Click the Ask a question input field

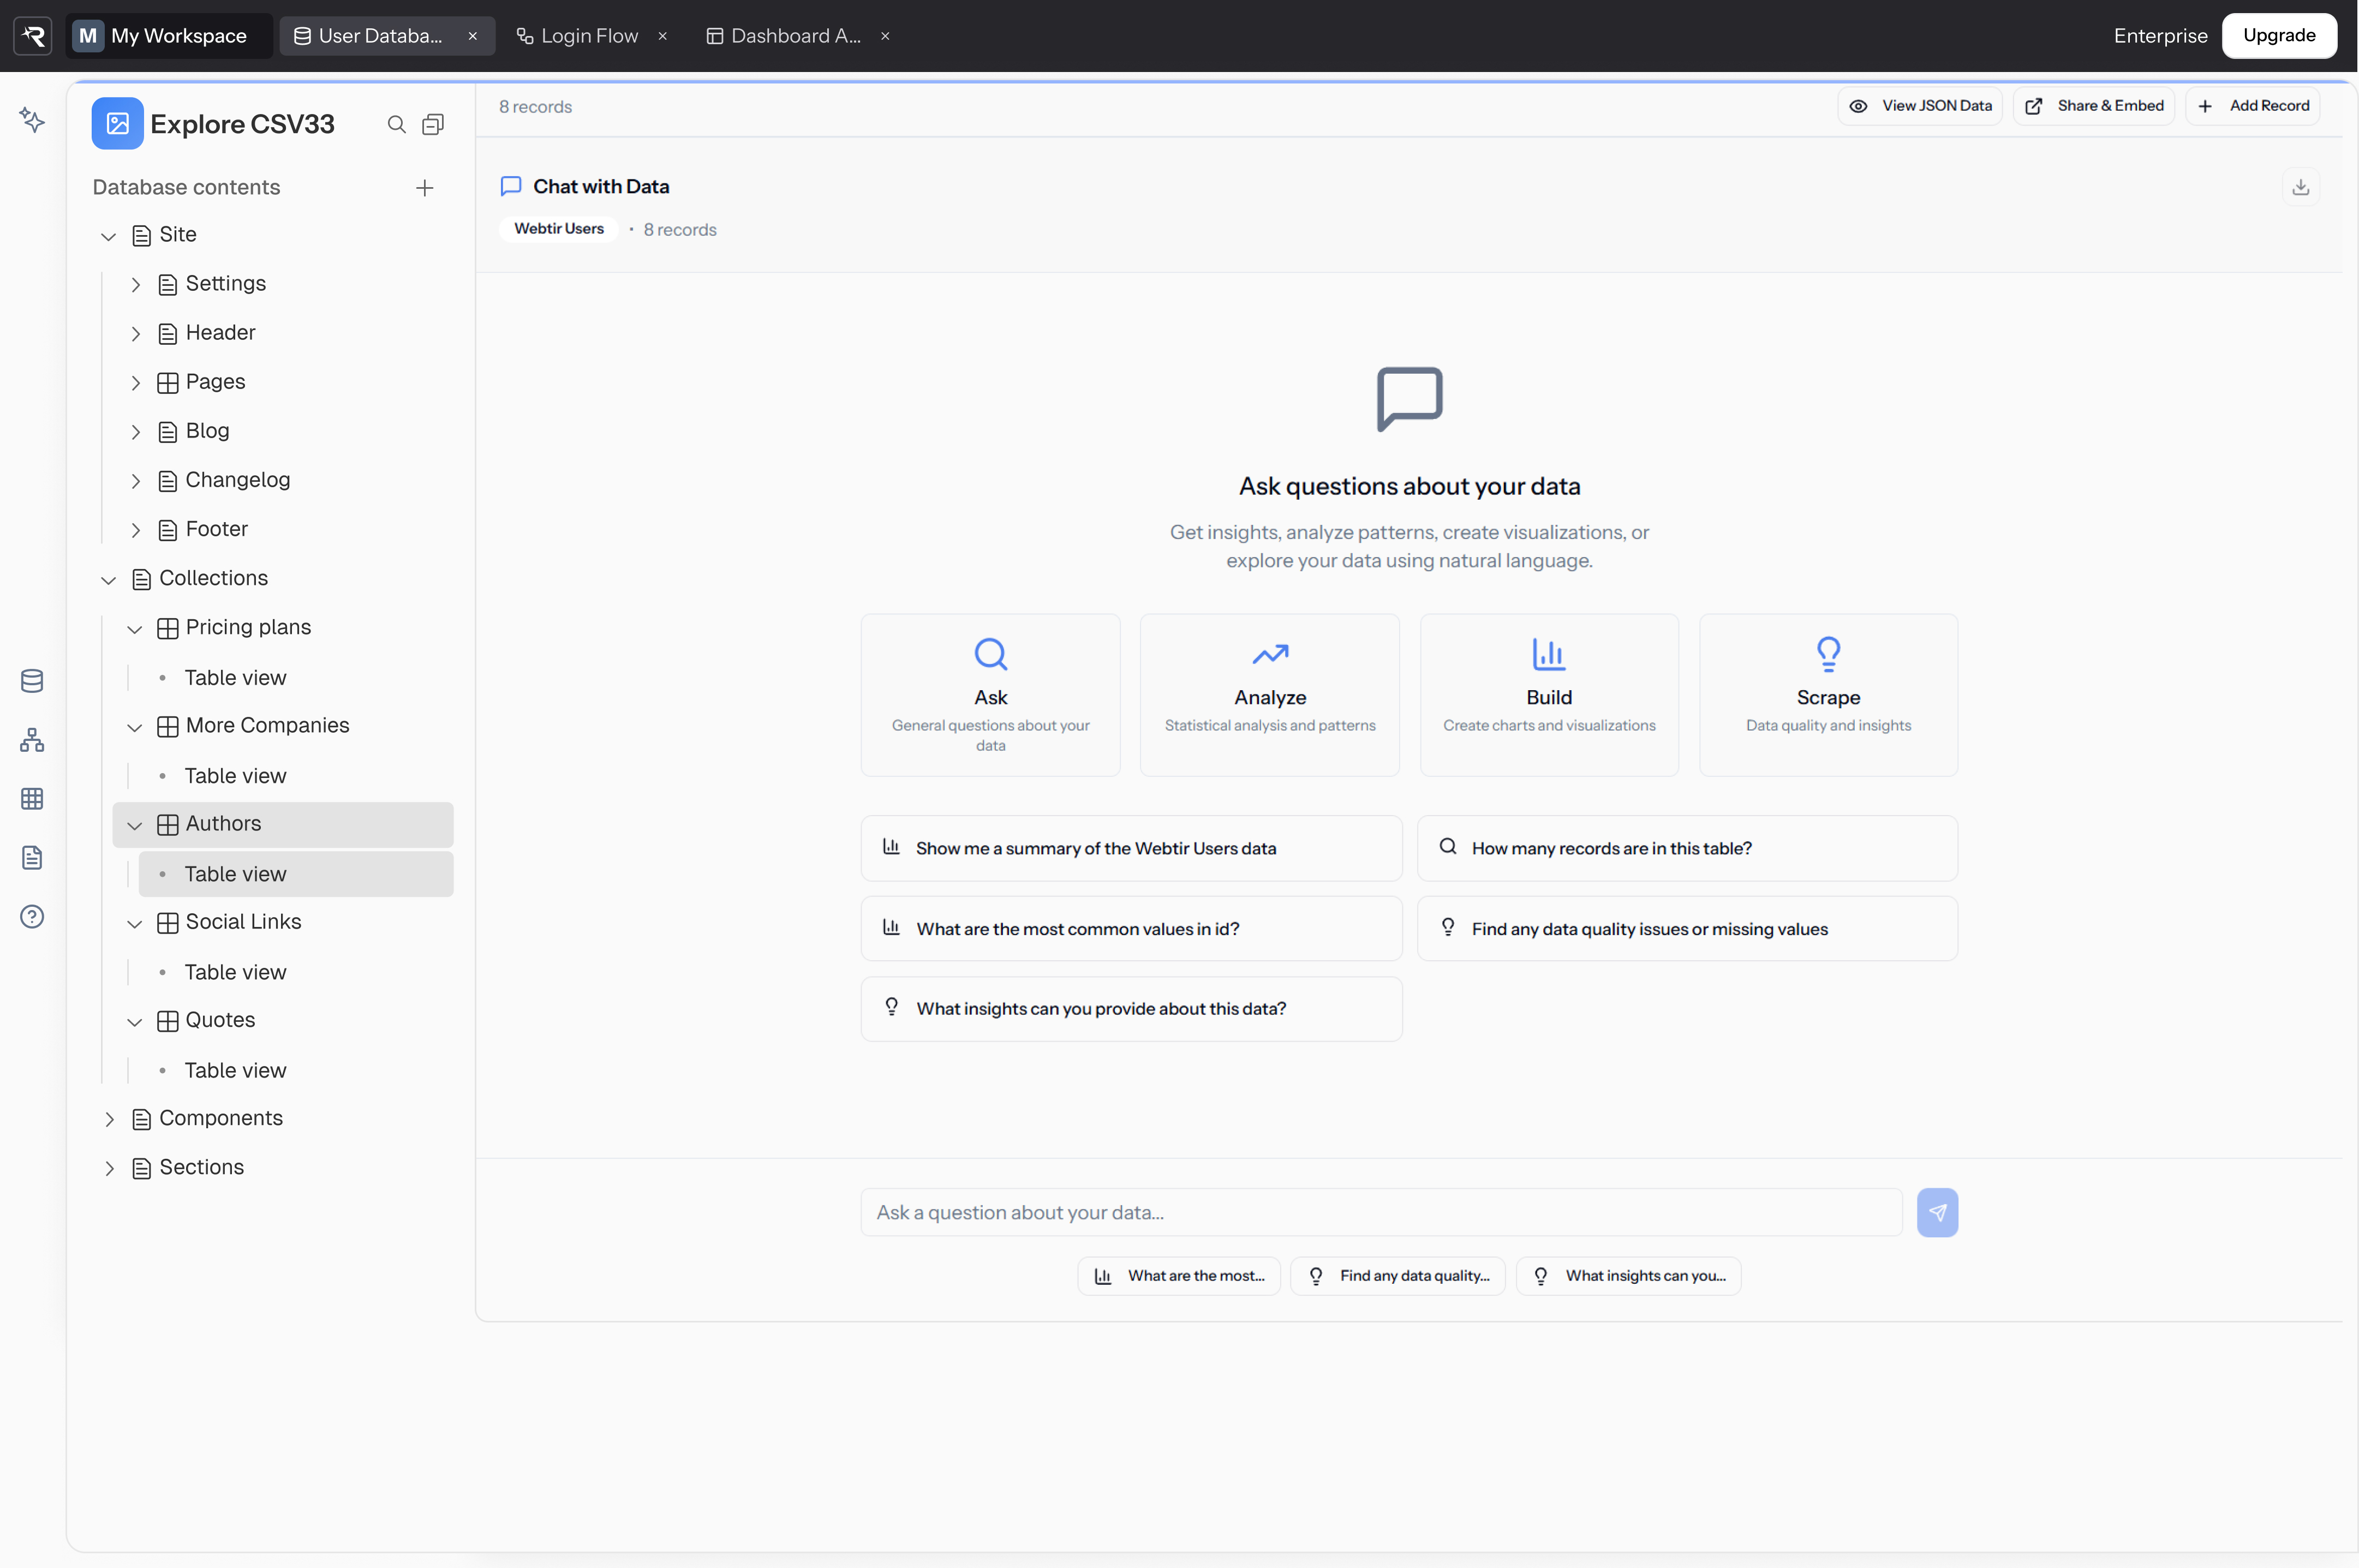[1380, 1212]
